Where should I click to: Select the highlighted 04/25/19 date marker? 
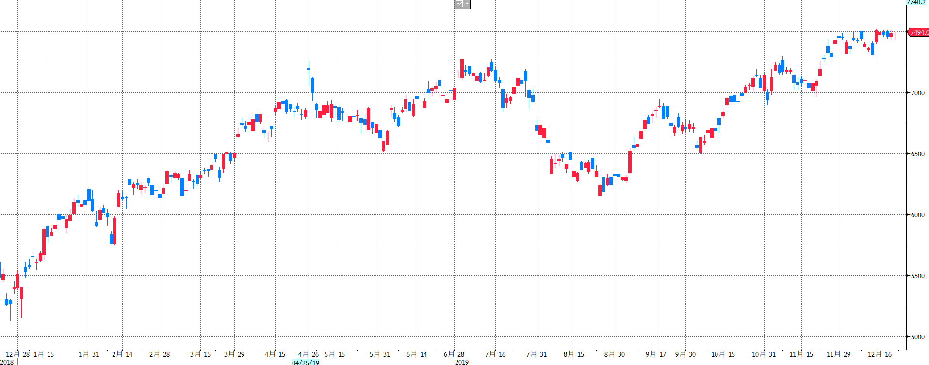[x=306, y=362]
